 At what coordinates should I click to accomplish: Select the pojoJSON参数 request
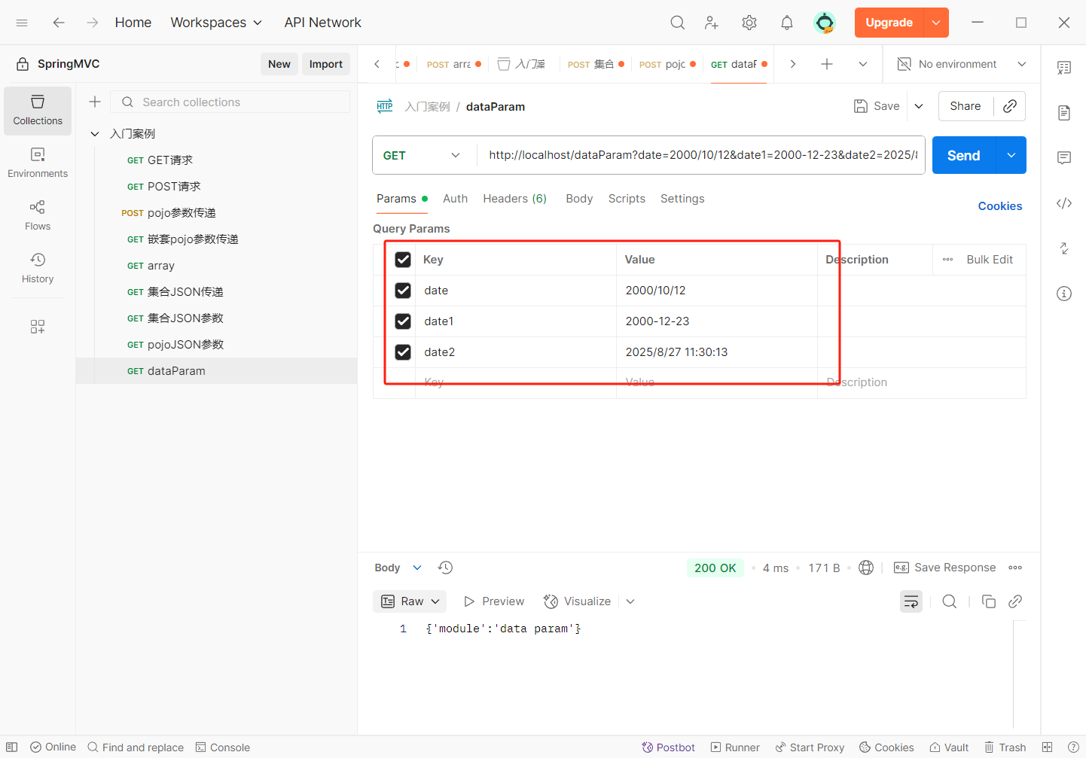(x=217, y=345)
